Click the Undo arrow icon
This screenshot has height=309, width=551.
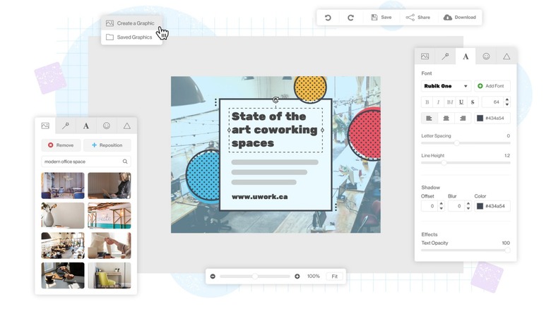point(328,17)
